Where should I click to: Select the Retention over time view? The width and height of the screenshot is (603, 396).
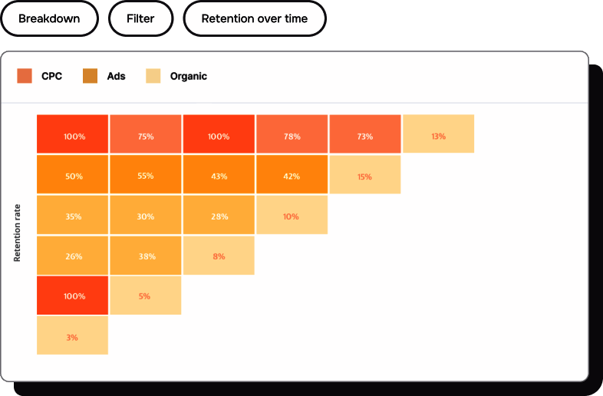point(254,18)
